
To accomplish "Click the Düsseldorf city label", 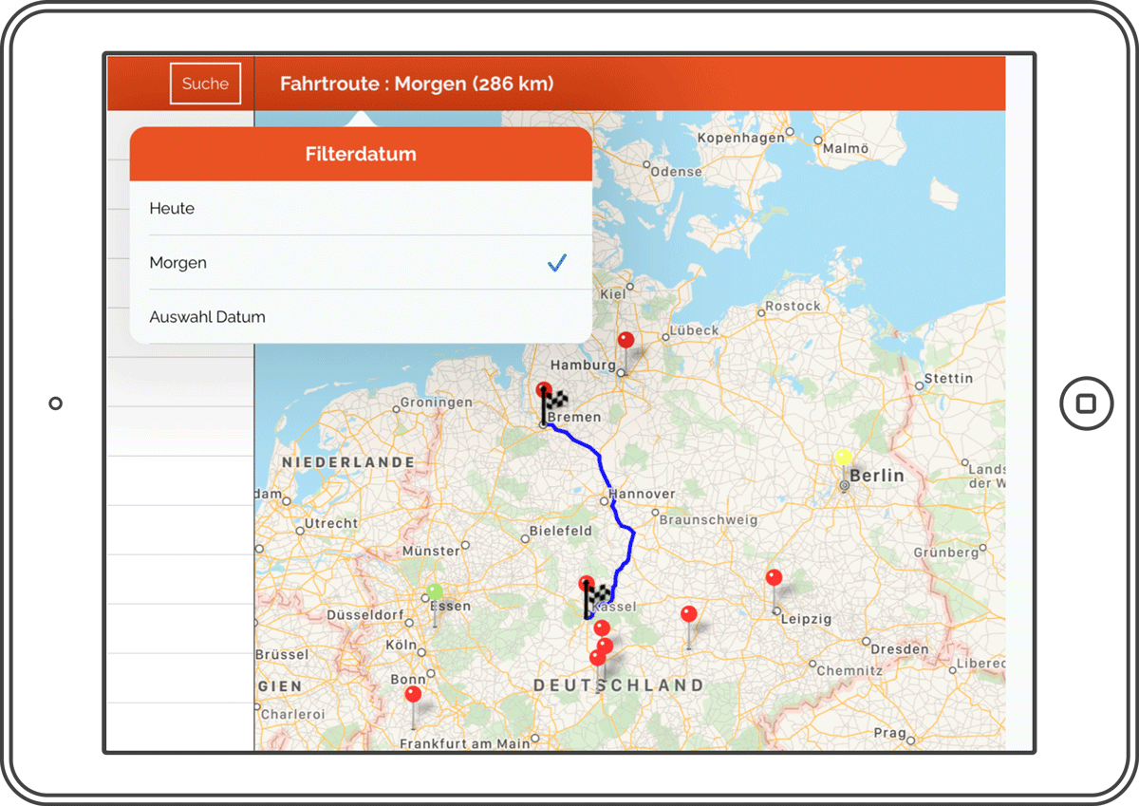I will click(366, 614).
